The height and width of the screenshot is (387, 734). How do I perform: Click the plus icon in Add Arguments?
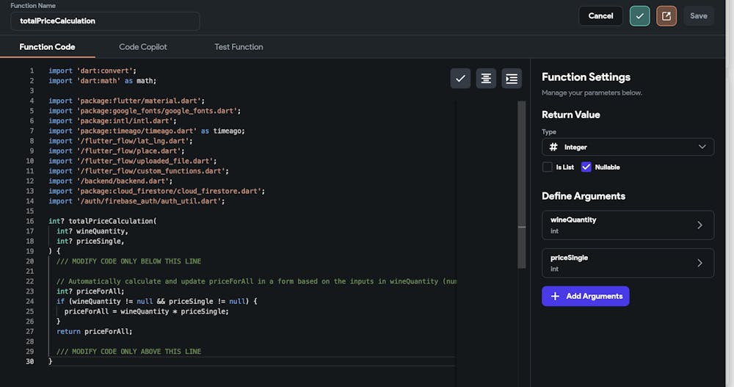(555, 296)
